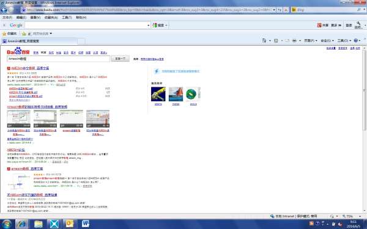Viewport: 367px width, 229px height.
Task: Click the Internet Explorer back arrow button
Action: (x=4, y=10)
